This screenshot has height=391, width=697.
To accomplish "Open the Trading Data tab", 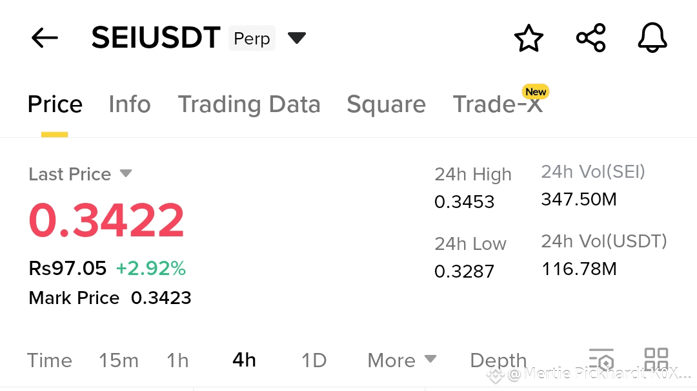I will (249, 105).
